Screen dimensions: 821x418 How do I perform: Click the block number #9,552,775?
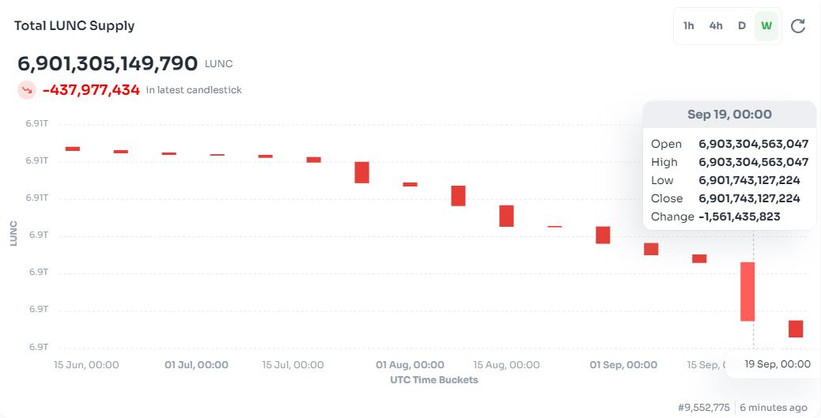(706, 407)
